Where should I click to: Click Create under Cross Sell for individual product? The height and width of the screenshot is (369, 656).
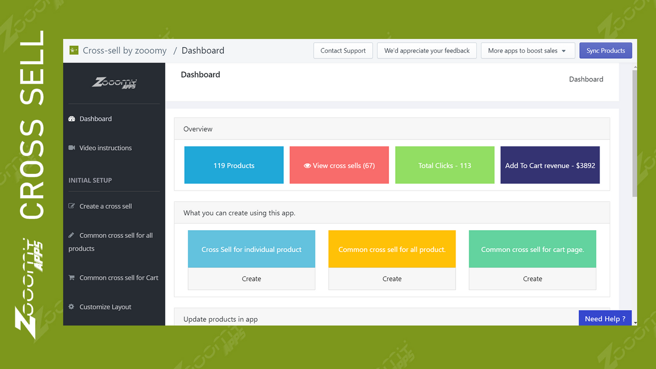252,279
